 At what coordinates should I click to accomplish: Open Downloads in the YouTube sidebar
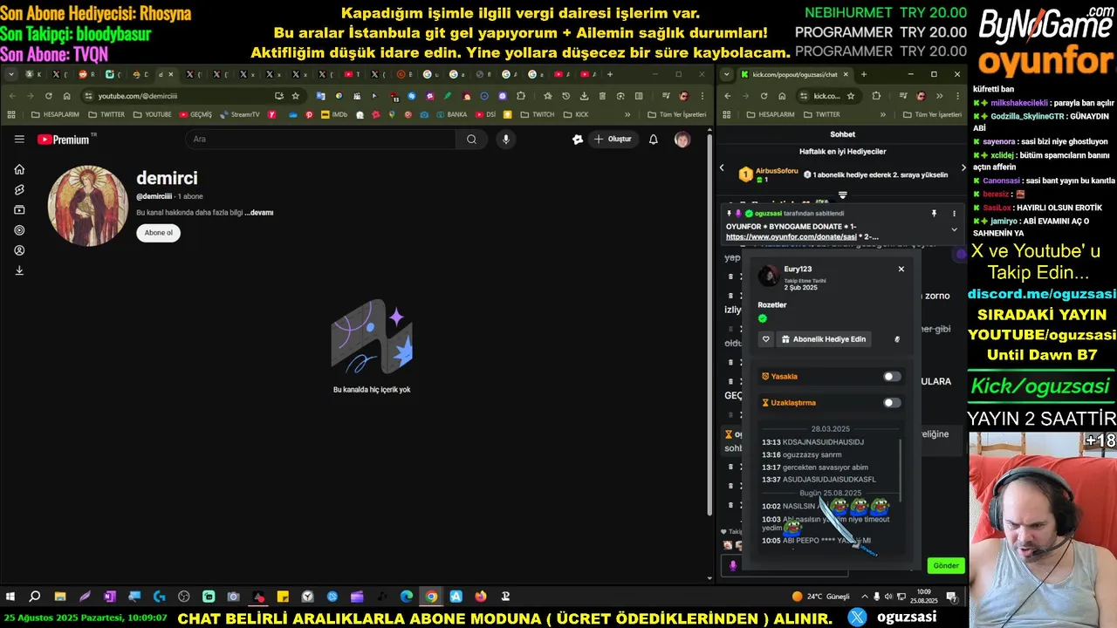(x=19, y=270)
